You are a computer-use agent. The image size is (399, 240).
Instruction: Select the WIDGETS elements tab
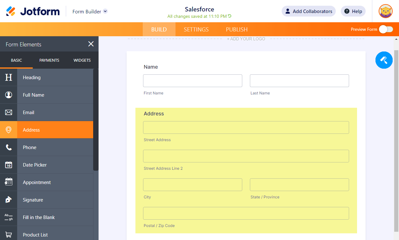pyautogui.click(x=82, y=60)
